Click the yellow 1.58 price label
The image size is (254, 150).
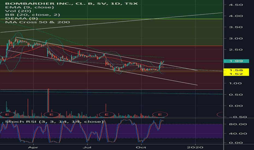[x=236, y=70]
